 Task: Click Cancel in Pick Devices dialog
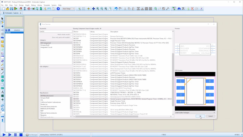[x=210, y=116]
